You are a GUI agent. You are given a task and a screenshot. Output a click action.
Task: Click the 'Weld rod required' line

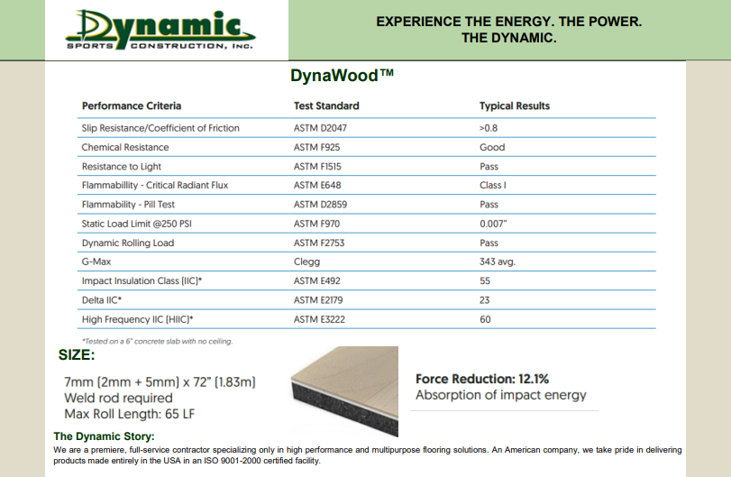118,399
